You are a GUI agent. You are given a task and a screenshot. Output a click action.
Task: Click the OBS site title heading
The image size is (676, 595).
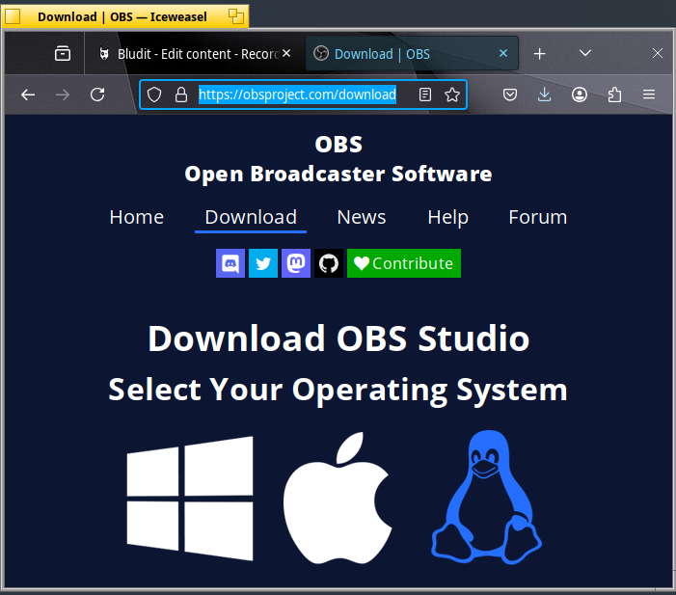(338, 144)
